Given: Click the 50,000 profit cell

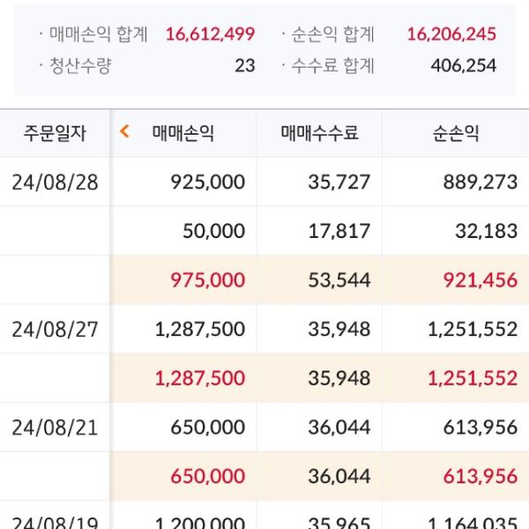Looking at the screenshot, I should point(213,231).
